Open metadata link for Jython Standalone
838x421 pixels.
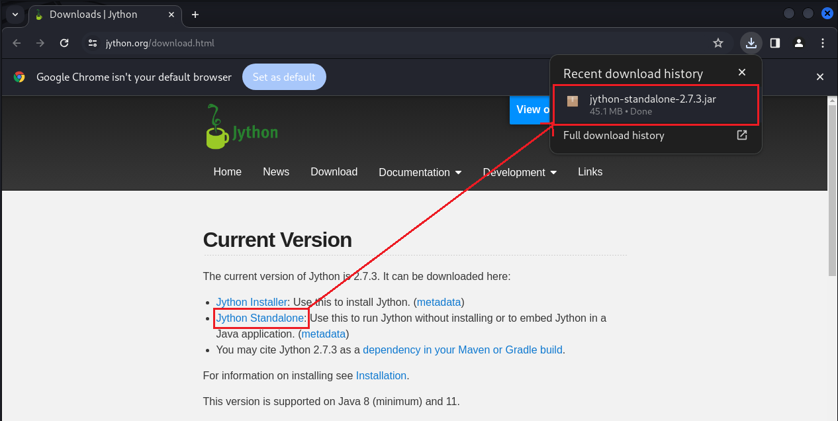coord(324,334)
